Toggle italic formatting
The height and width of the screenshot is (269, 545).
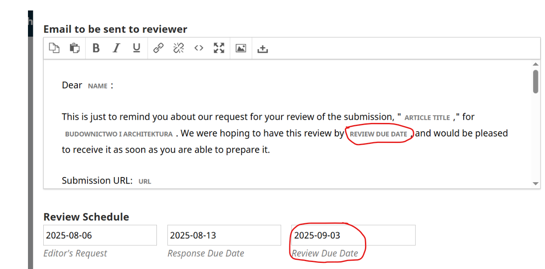click(116, 48)
